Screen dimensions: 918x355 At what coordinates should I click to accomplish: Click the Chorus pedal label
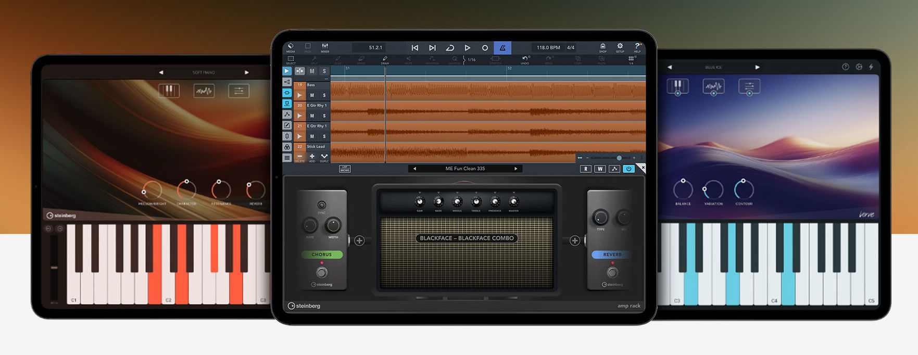(321, 255)
